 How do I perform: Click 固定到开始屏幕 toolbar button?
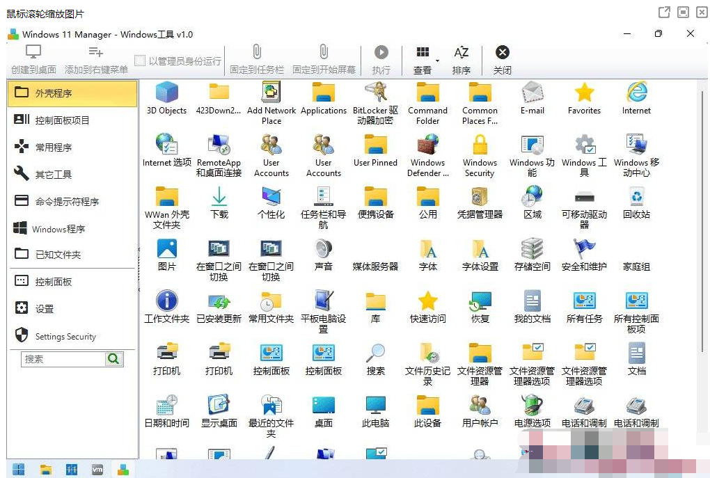[324, 59]
